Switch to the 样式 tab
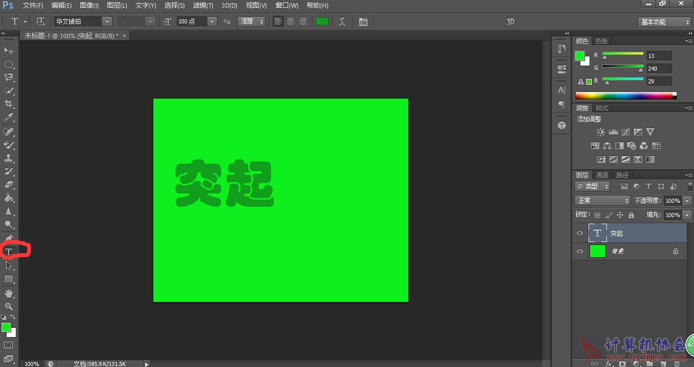This screenshot has height=367, width=694. coord(602,108)
